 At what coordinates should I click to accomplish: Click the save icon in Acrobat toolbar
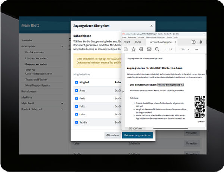(126, 49)
